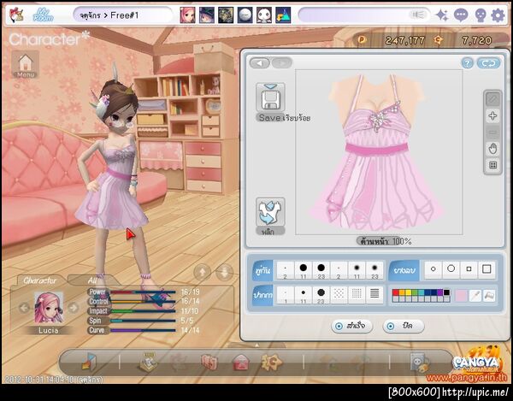Switch to the Character tab
This screenshot has height=401, width=513.
click(x=40, y=280)
